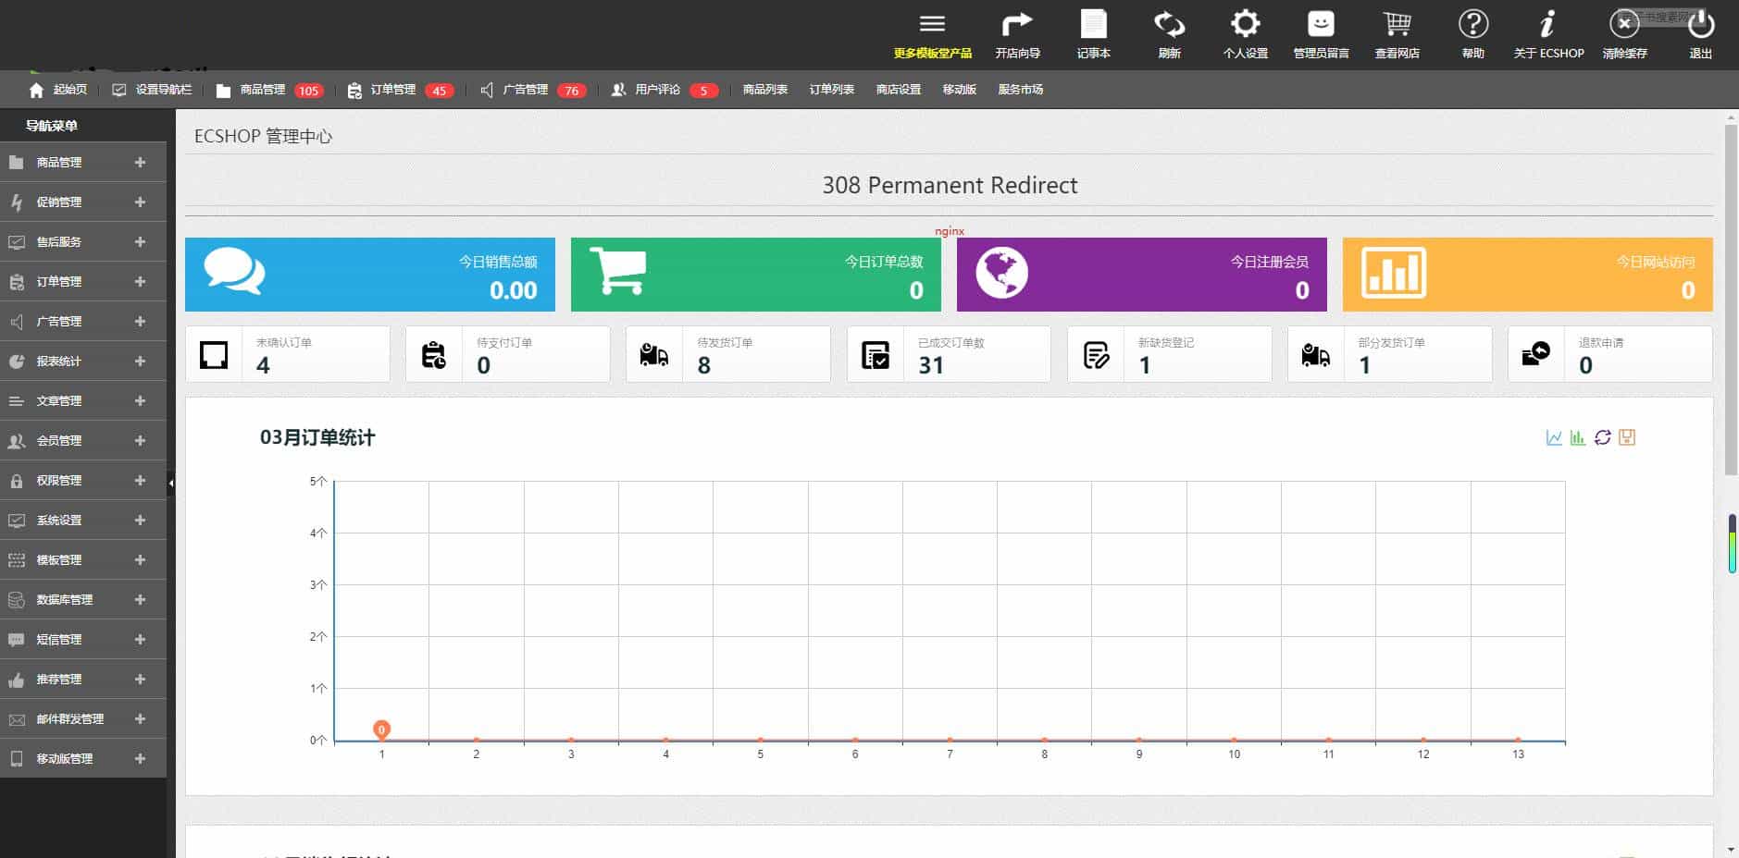The image size is (1739, 858).
Task: Click the notepad icon in 新缺货登记 card
Action: tap(1096, 355)
